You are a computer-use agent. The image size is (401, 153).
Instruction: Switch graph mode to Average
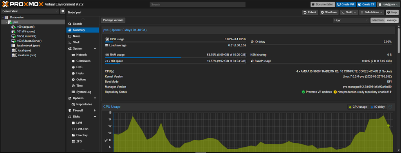pyautogui.click(x=392, y=20)
